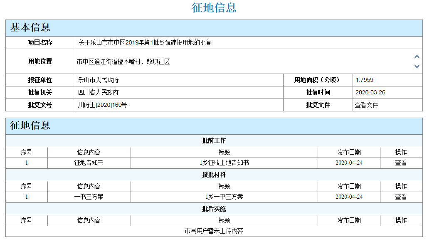Screen dimensions: 427x244
Task: Click the 序号 column header under 批前工作
Action: pos(27,153)
